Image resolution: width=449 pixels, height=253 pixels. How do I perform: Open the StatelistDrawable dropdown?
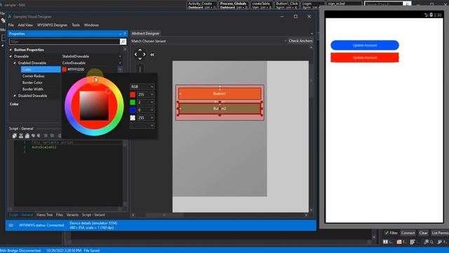click(x=120, y=56)
